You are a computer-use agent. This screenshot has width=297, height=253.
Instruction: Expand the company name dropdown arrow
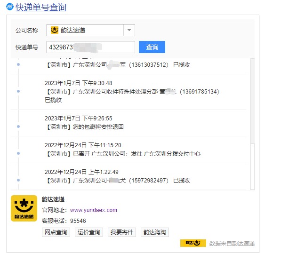(129, 30)
